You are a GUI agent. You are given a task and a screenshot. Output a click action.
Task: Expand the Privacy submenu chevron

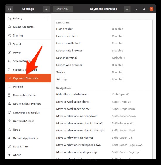pyautogui.click(x=47, y=18)
